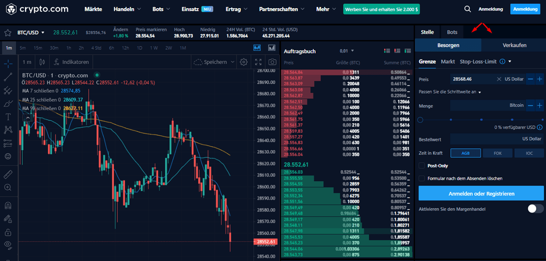Switch chart to fullscreen mode
The width and height of the screenshot is (546, 261).
pos(258,62)
